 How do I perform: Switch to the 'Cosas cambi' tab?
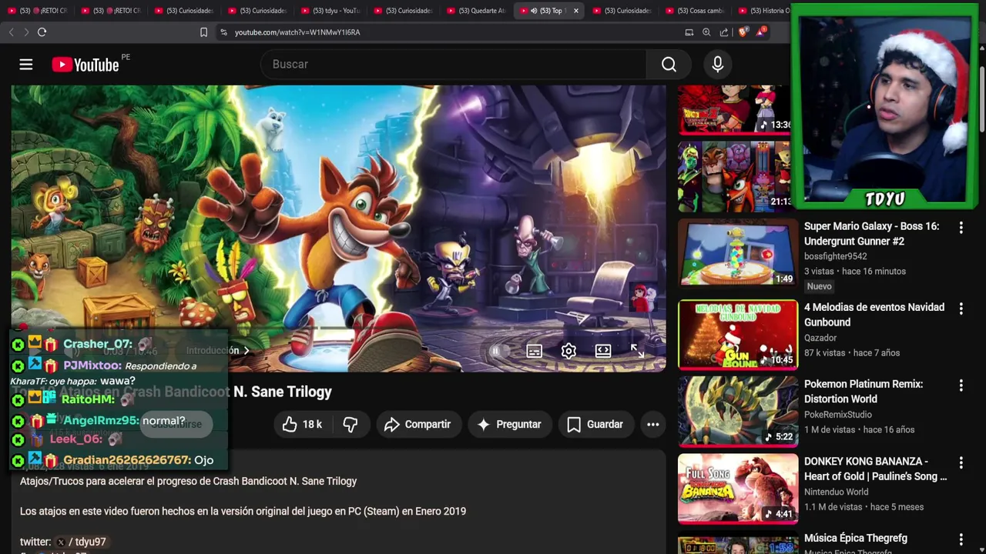(695, 11)
